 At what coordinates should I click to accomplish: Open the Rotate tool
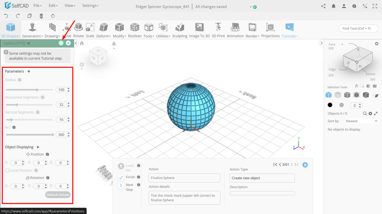[78, 30]
